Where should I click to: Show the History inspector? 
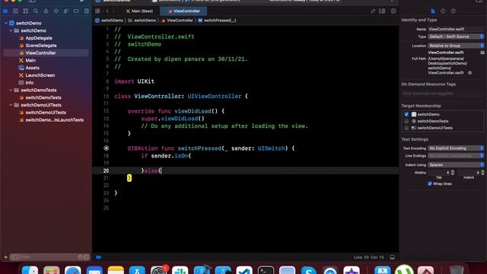(443, 11)
